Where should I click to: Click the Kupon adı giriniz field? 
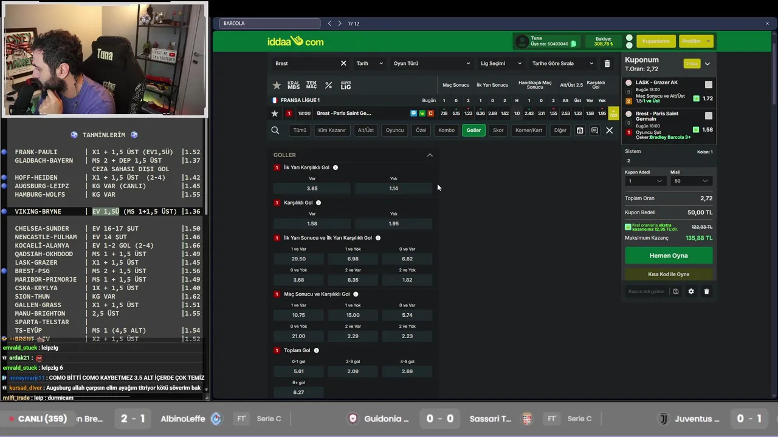click(647, 291)
